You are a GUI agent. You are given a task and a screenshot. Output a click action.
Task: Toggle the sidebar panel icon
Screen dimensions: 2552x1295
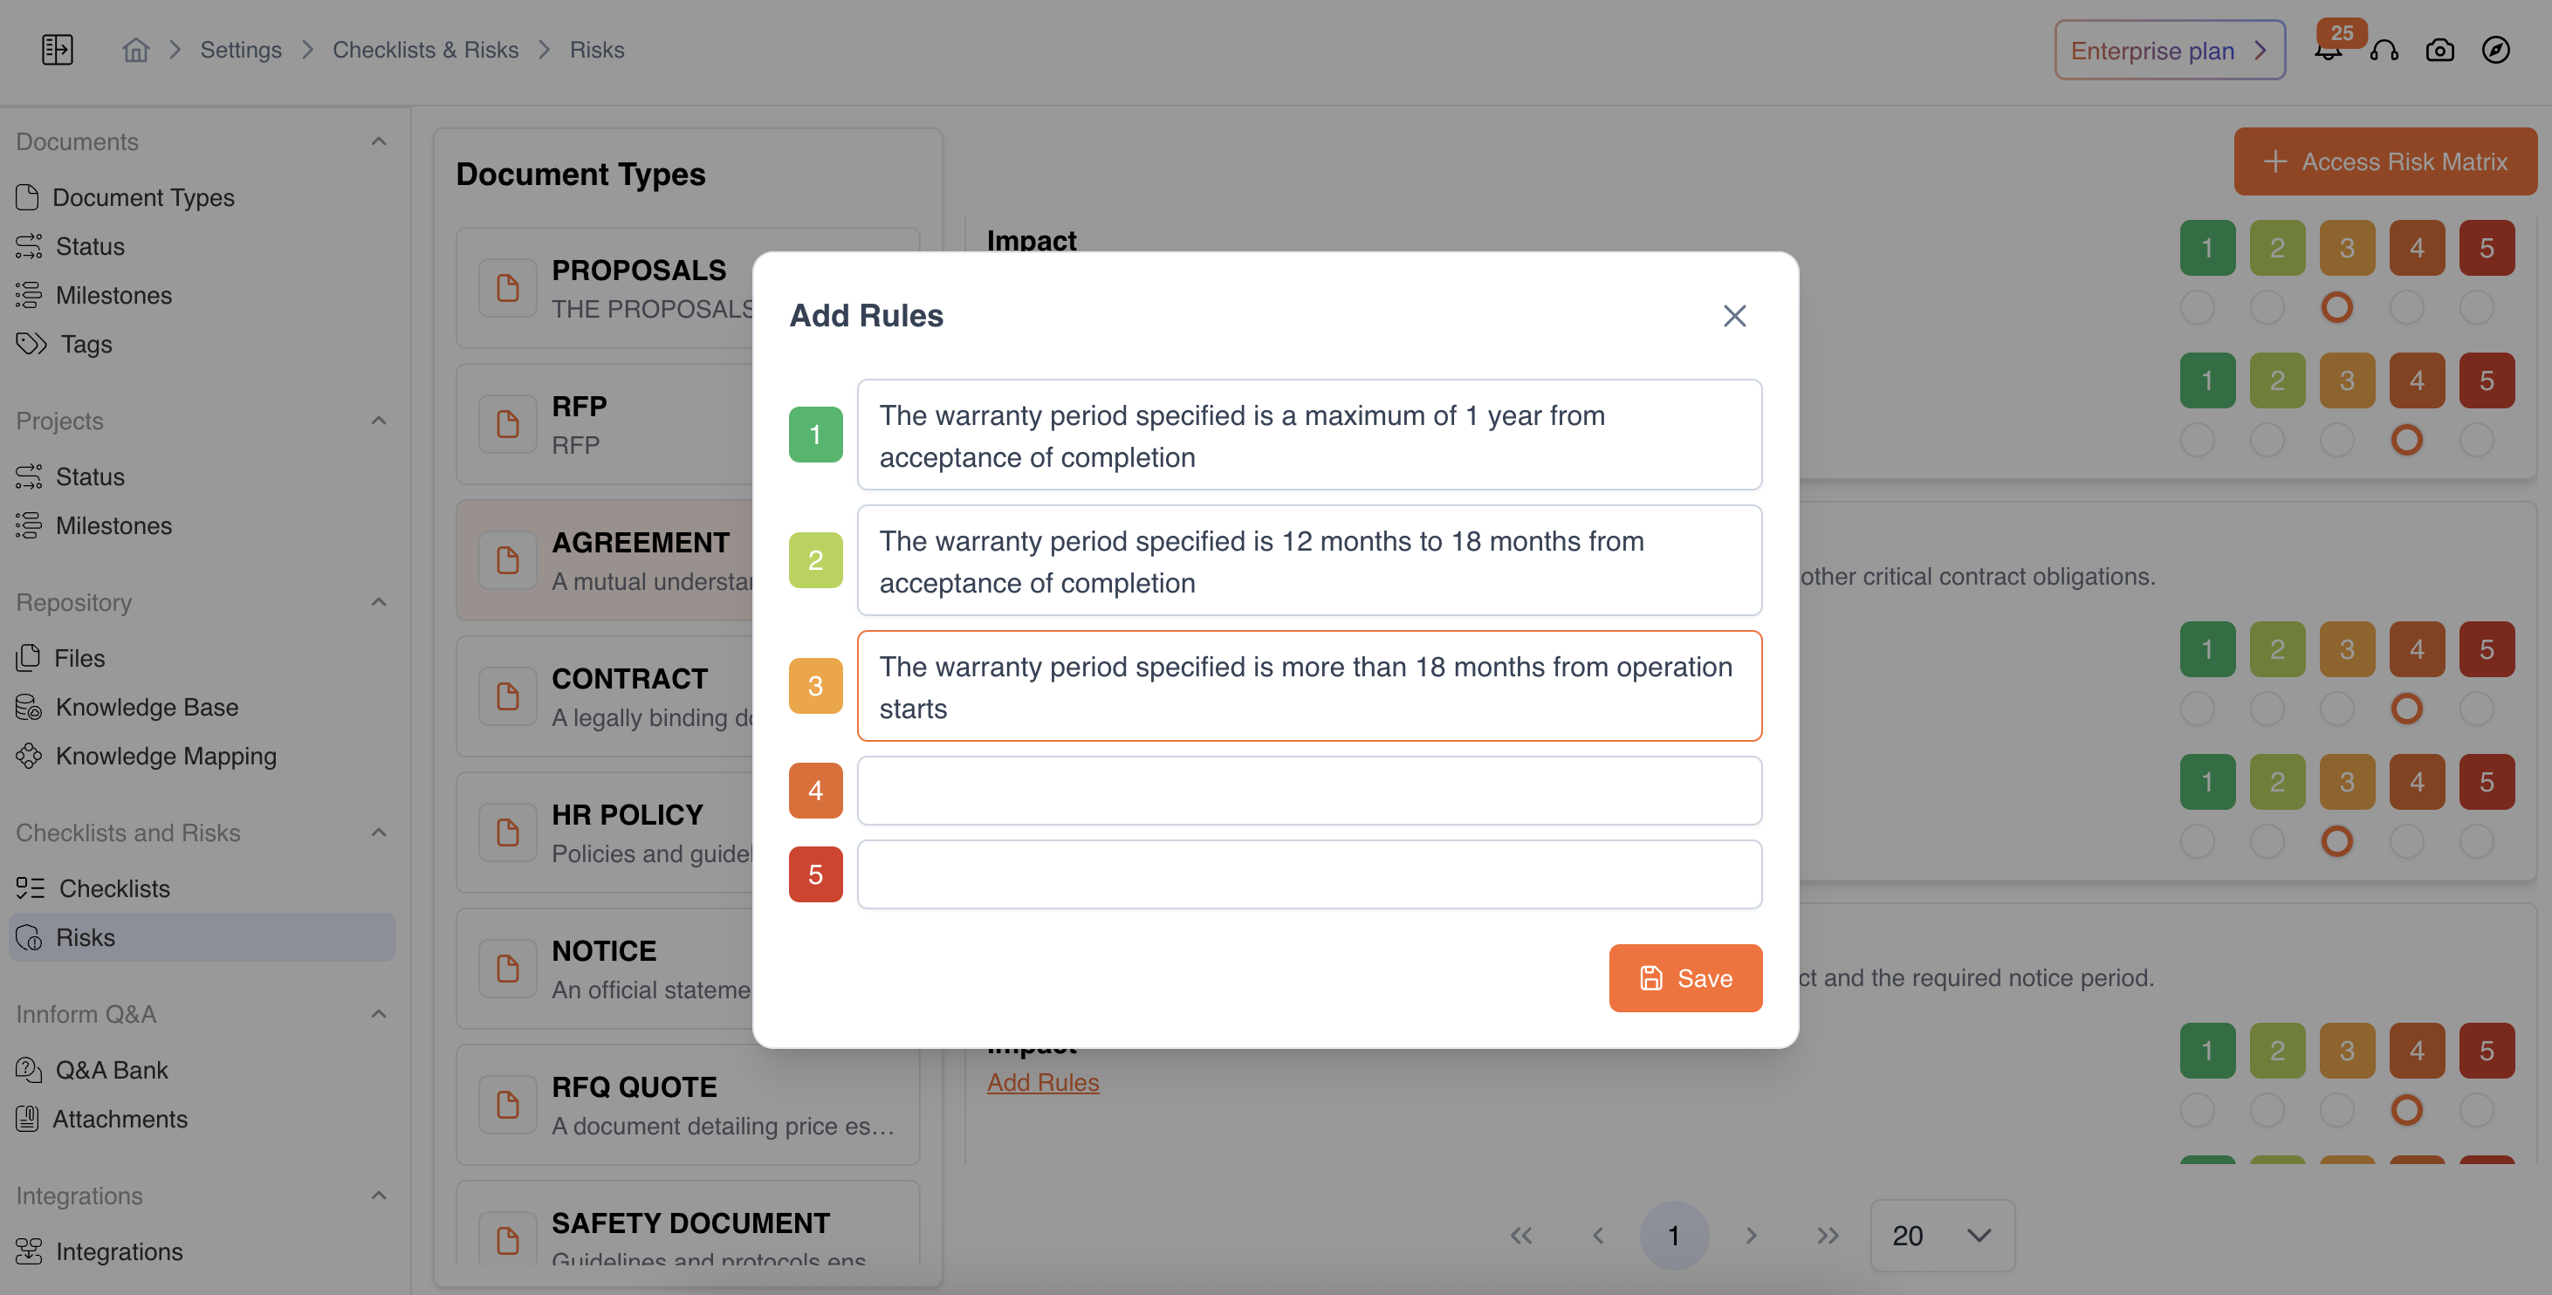point(58,50)
